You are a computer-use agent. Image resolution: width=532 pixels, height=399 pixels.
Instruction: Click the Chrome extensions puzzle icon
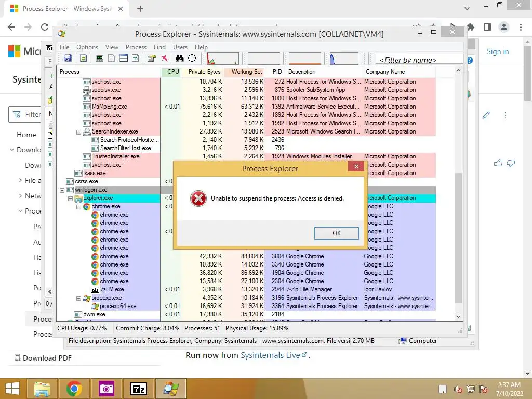pyautogui.click(x=470, y=27)
